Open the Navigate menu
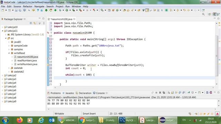This screenshot has width=221, height=124. click(39, 6)
